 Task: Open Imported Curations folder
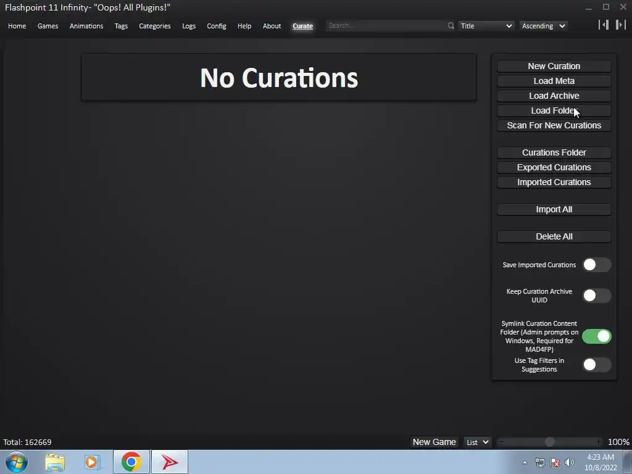(554, 182)
